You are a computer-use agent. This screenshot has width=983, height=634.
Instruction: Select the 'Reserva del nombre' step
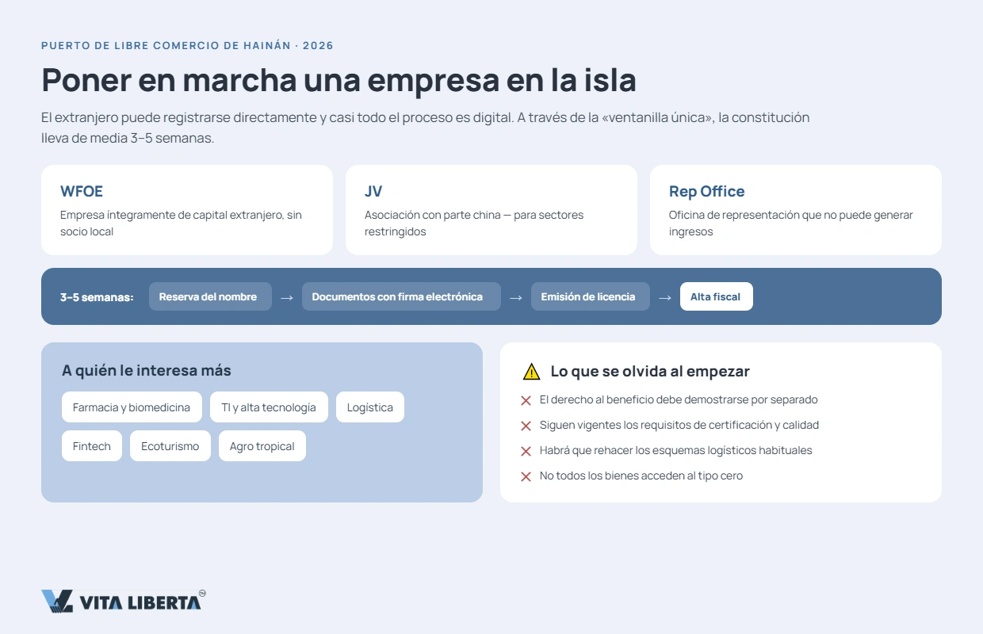pyautogui.click(x=210, y=296)
